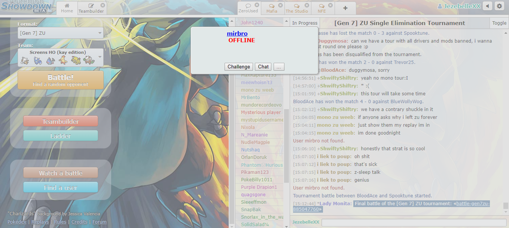Open the Format dropdown showing [Gen 7] ZU
The height and width of the screenshot is (228, 509).
(x=61, y=33)
